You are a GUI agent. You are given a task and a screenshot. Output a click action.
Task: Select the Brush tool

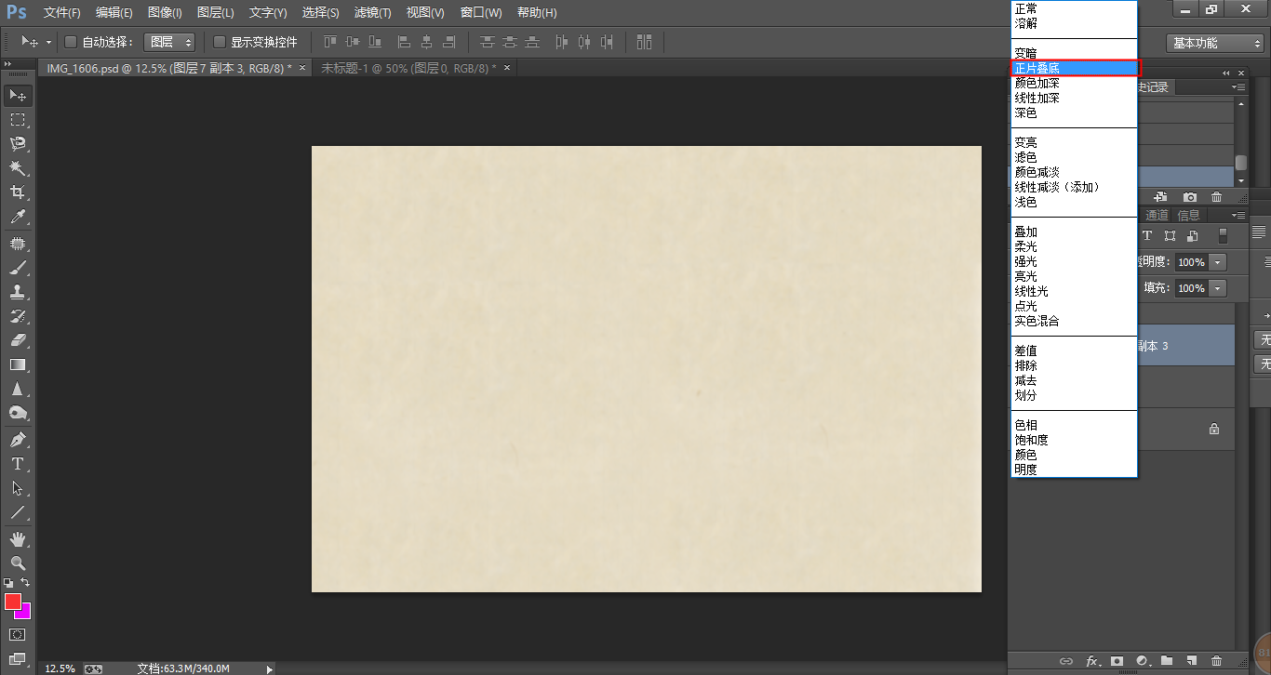click(x=18, y=268)
